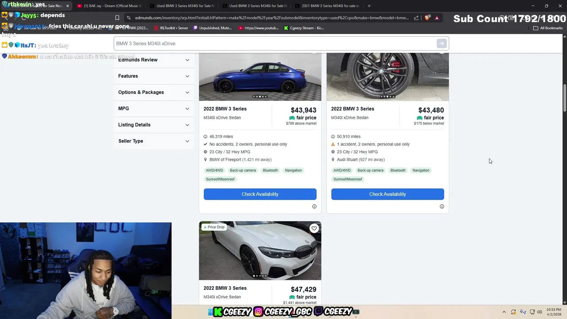Open the IRLToolkit Server bookmark
567x319 pixels.
pos(171,28)
